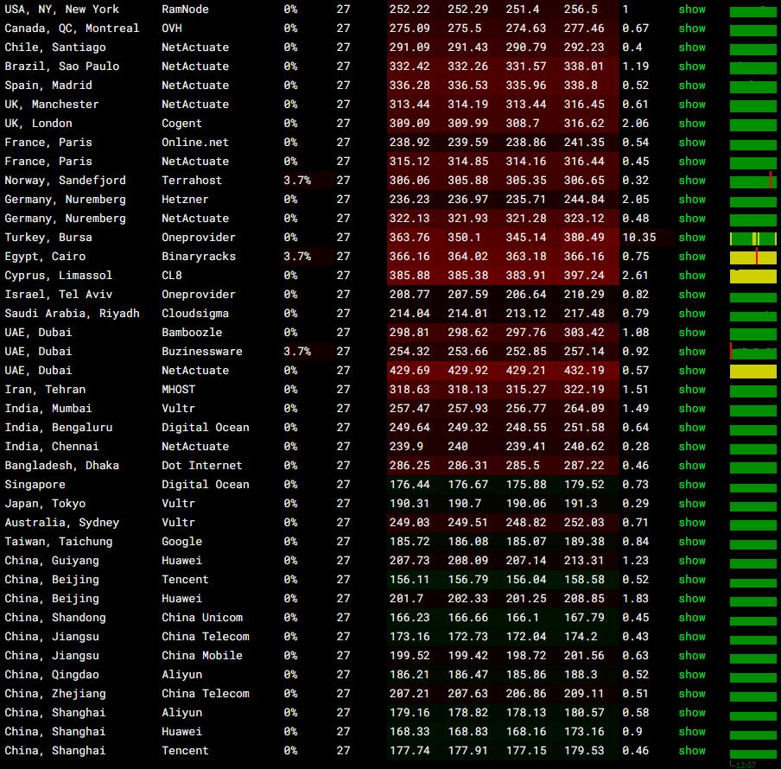Click show in the Chile, Santiago row
Image resolution: width=781 pixels, height=769 pixels.
point(692,48)
